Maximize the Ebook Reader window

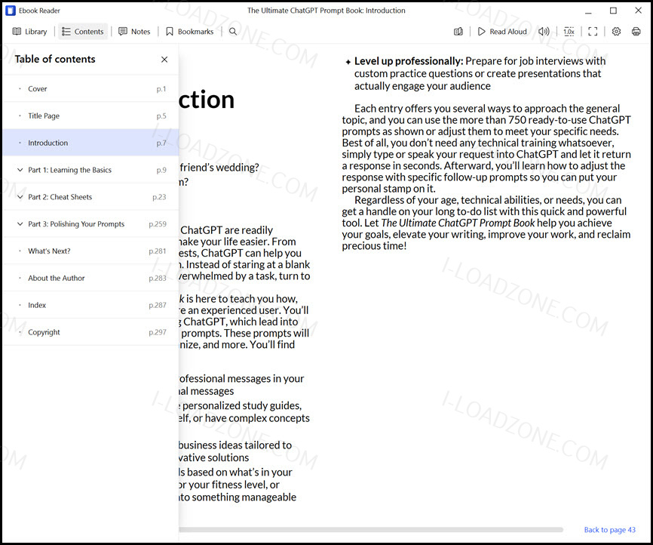(x=613, y=11)
